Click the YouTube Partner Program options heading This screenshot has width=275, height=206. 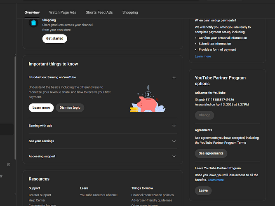pyautogui.click(x=220, y=81)
